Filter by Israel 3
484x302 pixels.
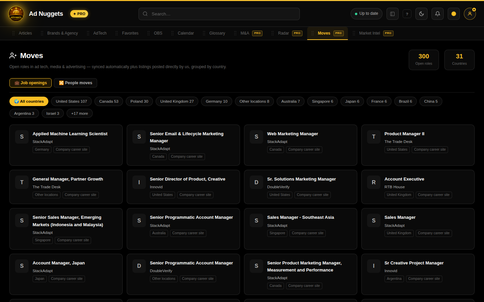click(x=52, y=113)
